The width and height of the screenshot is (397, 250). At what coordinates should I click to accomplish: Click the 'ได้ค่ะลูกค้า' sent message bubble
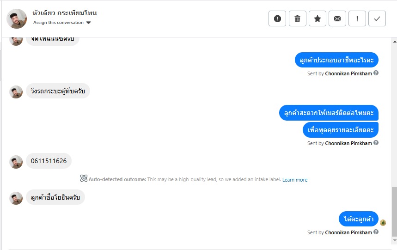pos(358,219)
